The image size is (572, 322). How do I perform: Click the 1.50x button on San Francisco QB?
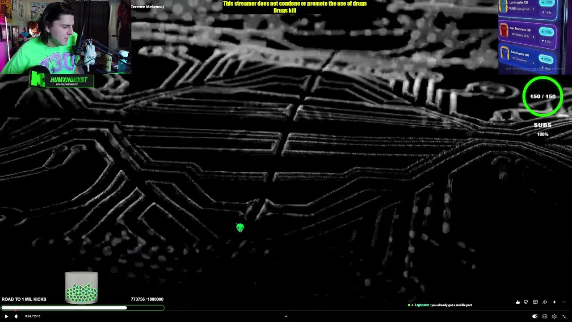[x=546, y=32]
